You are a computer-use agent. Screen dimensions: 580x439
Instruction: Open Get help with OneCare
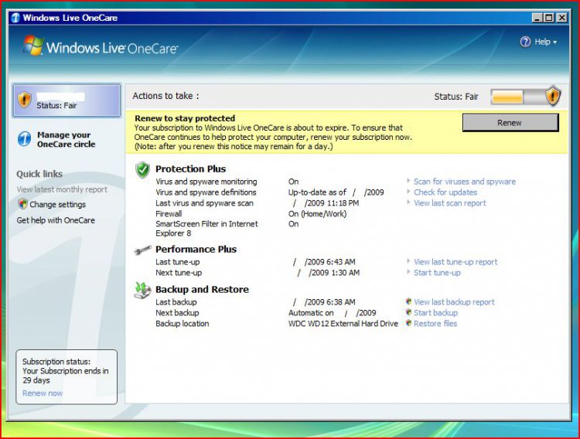click(56, 220)
